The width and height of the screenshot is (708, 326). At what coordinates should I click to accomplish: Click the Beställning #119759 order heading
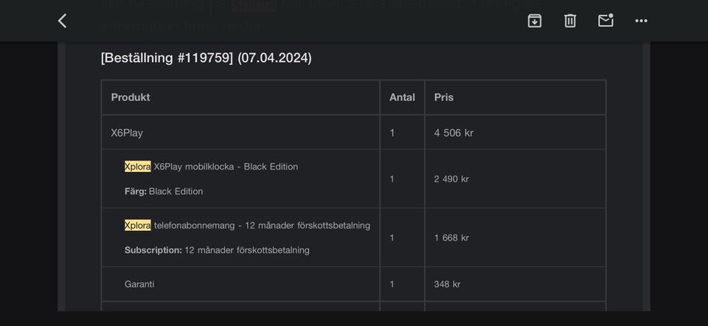pyautogui.click(x=167, y=58)
